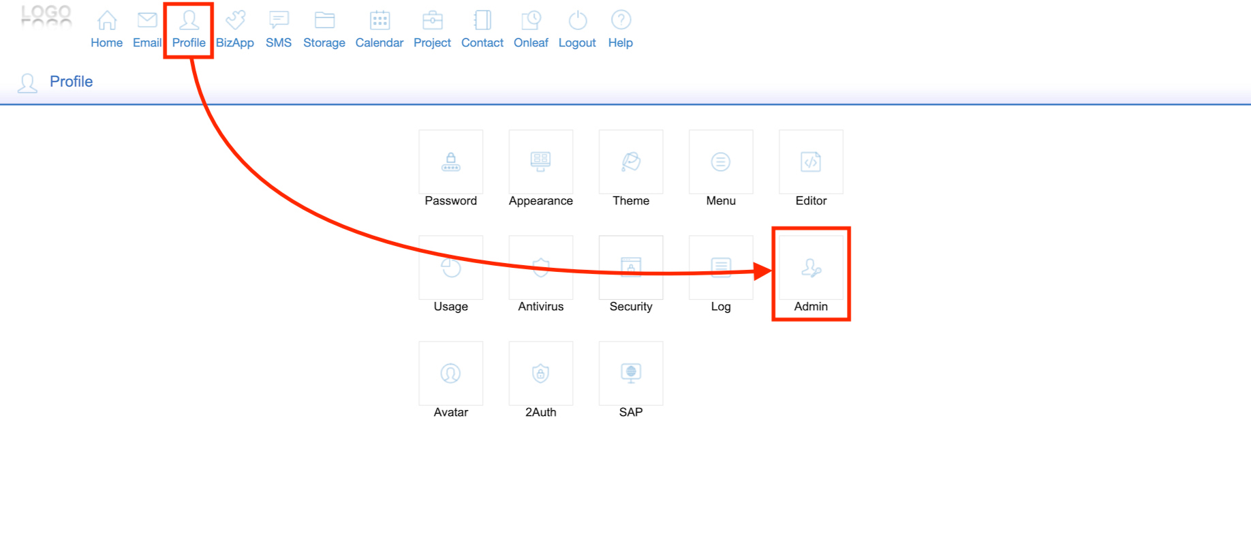This screenshot has width=1251, height=533.
Task: Change the Avatar tile
Action: click(450, 374)
